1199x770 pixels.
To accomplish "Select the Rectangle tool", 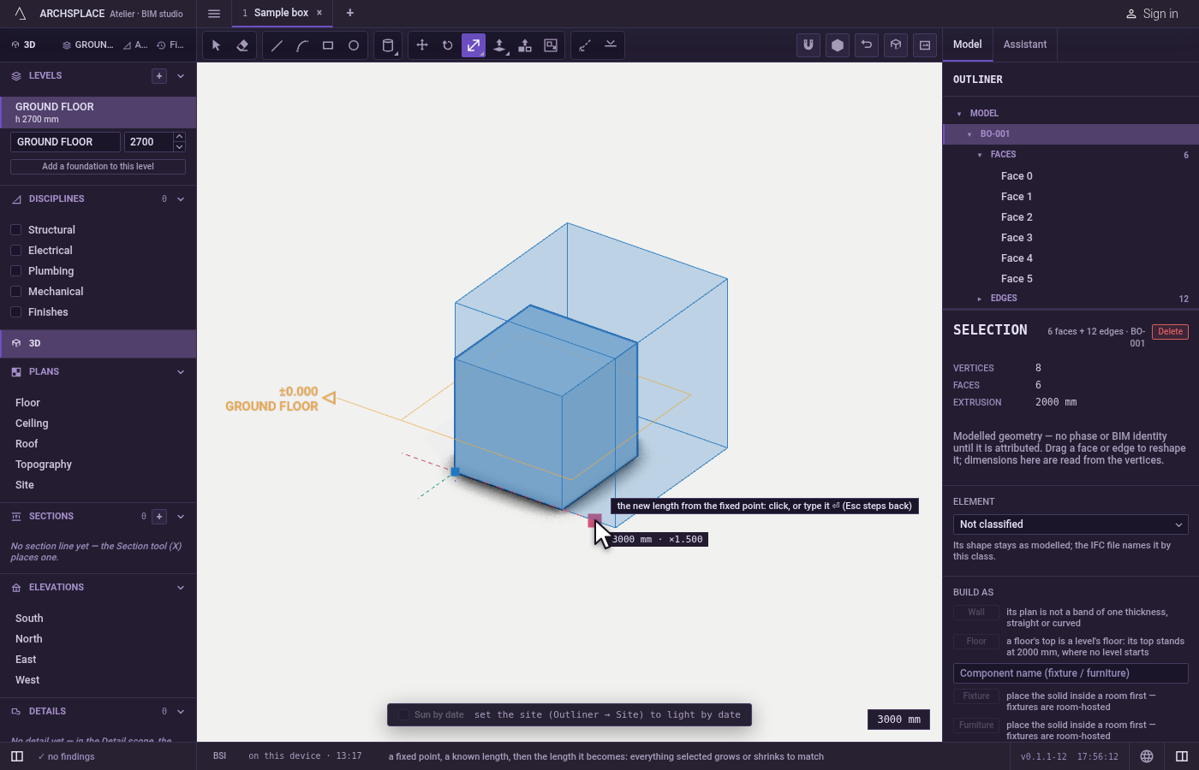I will click(328, 45).
